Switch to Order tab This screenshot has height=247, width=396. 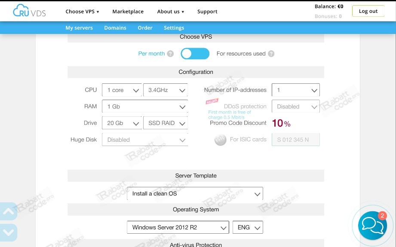click(x=145, y=28)
